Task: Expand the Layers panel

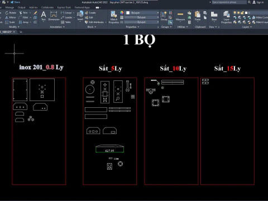Action: (x=247, y=27)
